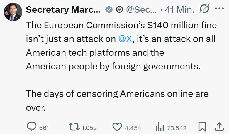Open the Secretary Marc... display name
This screenshot has width=229, height=134.
(63, 10)
